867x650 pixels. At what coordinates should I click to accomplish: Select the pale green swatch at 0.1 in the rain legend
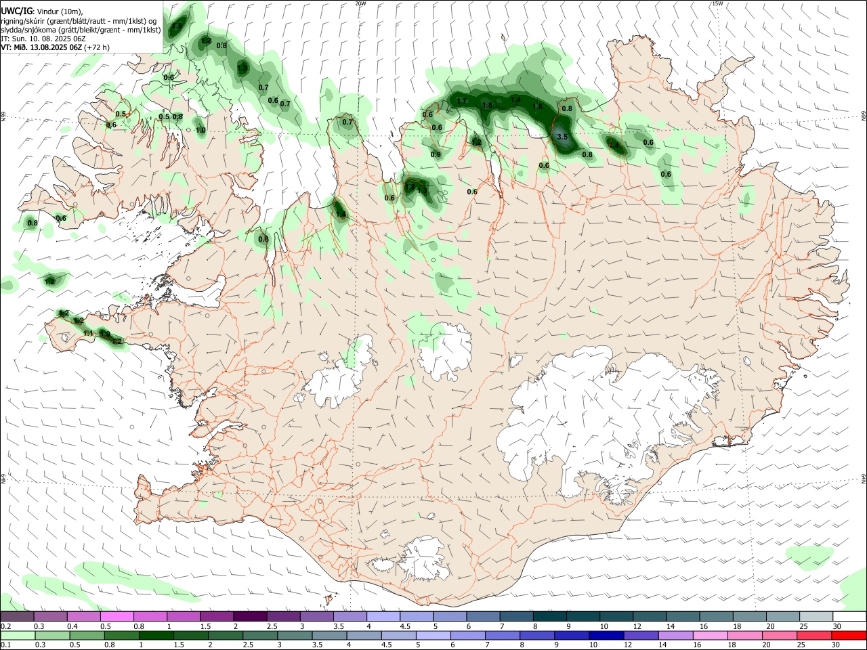click(x=17, y=635)
